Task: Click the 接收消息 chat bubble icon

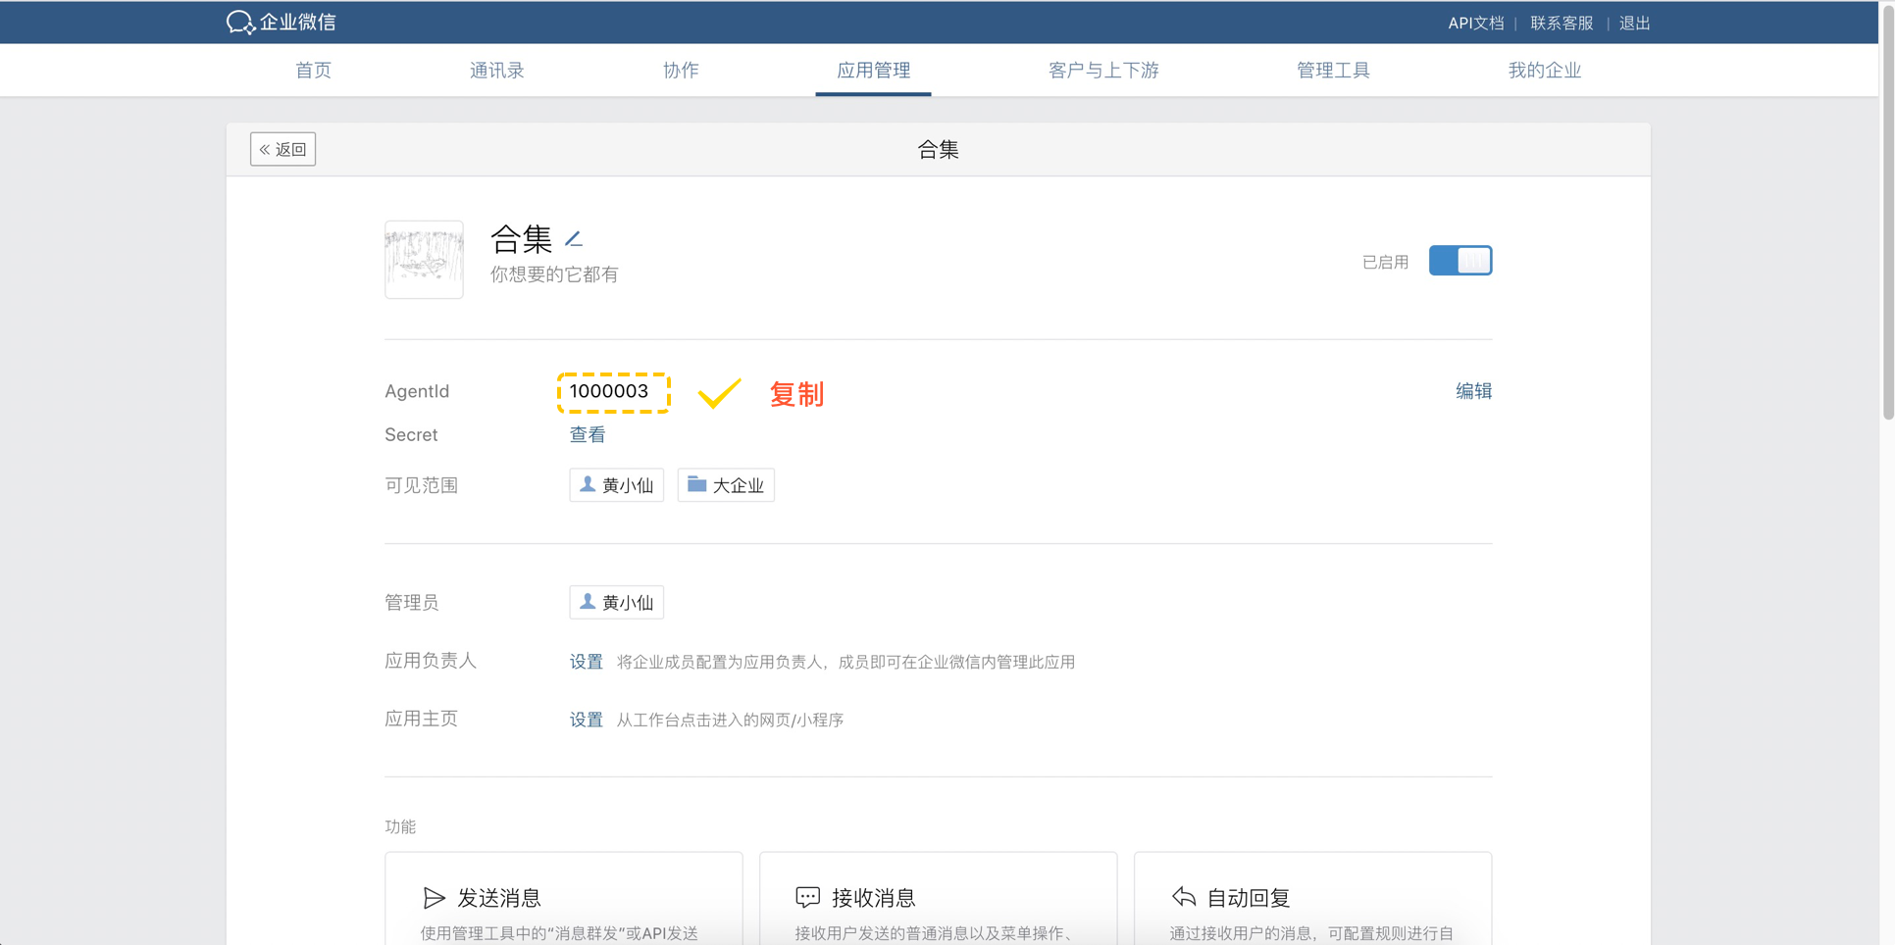Action: coord(807,897)
